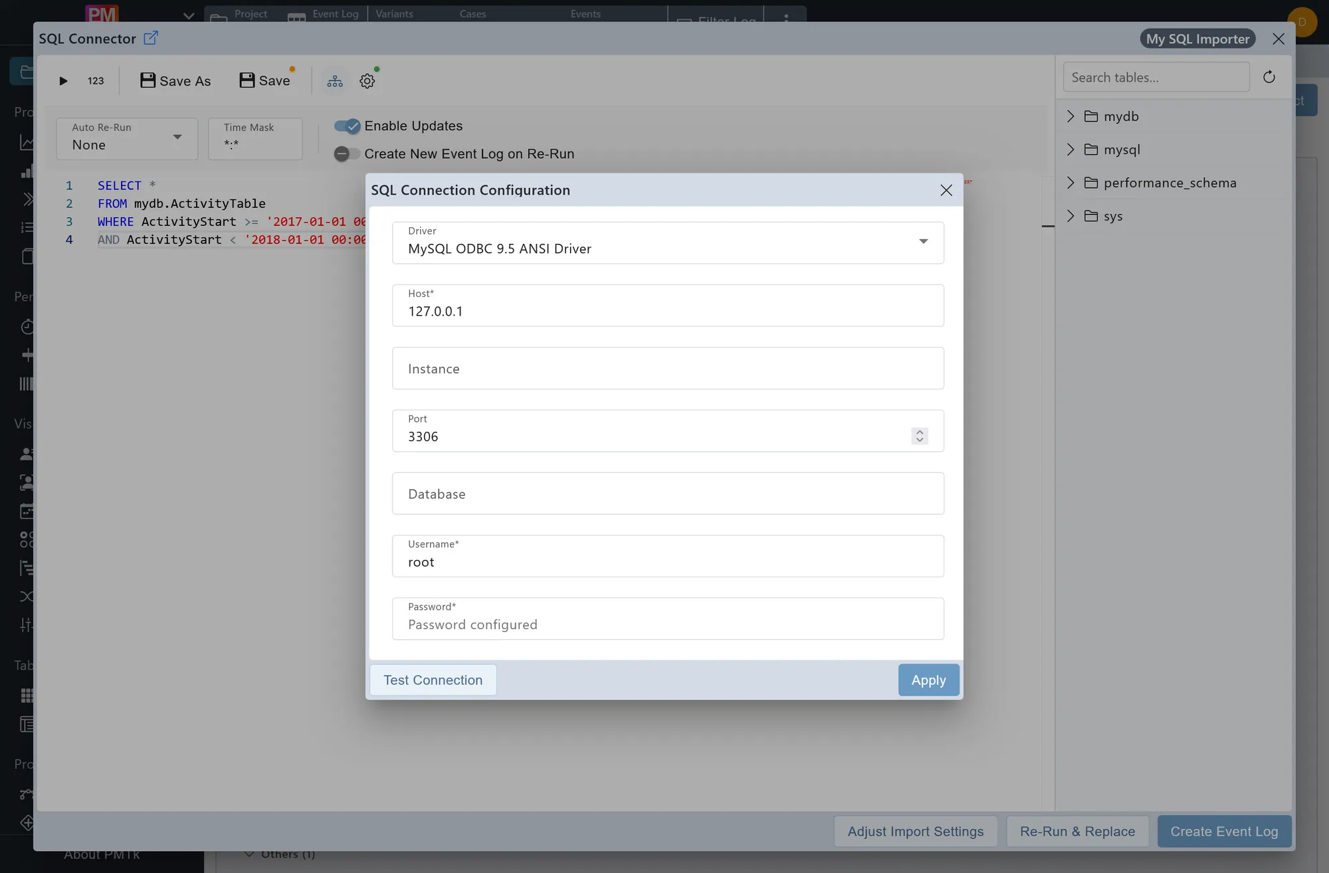Focus the Password field
Viewport: 1329px width, 873px height.
pyautogui.click(x=668, y=619)
